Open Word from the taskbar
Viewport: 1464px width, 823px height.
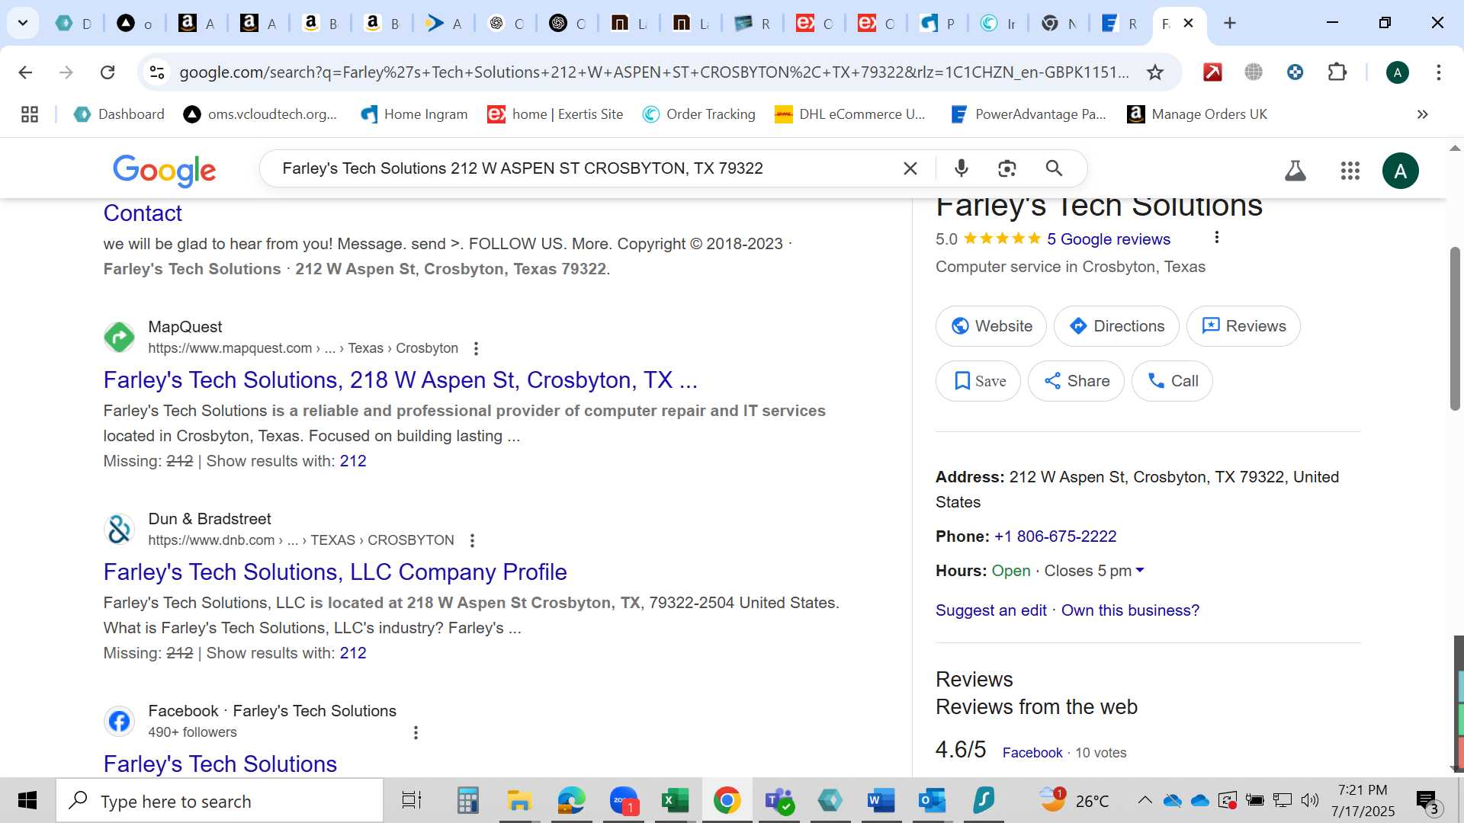coord(881,801)
